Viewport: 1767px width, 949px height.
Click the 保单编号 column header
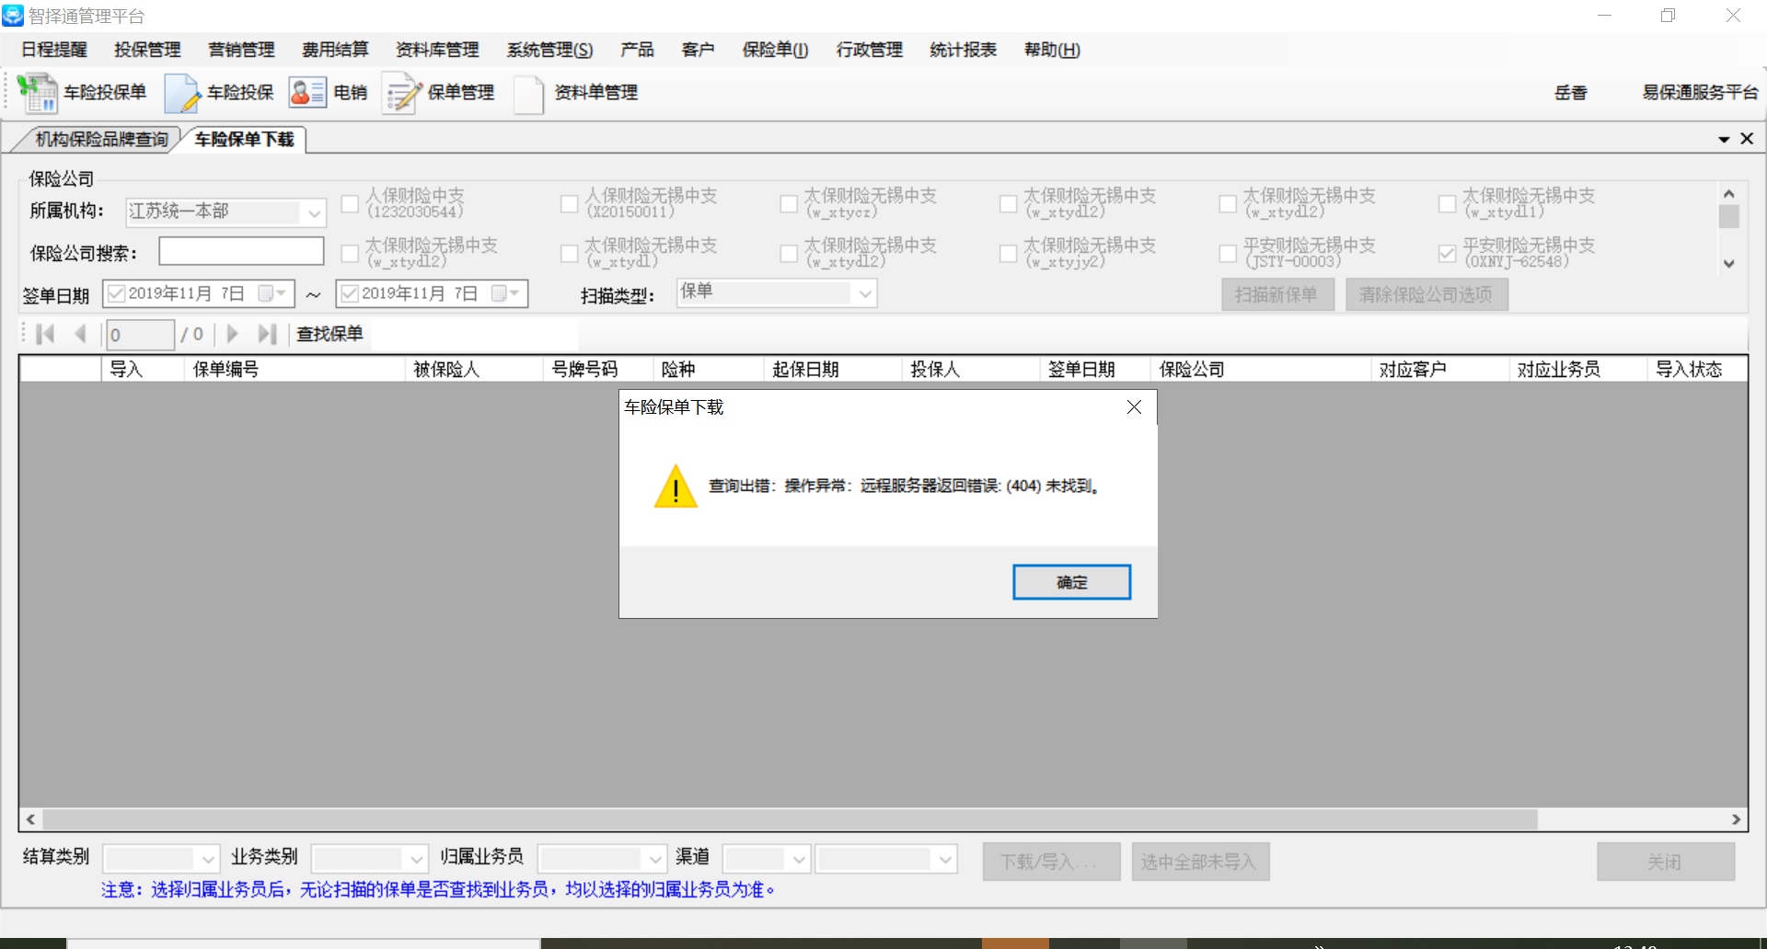(294, 369)
